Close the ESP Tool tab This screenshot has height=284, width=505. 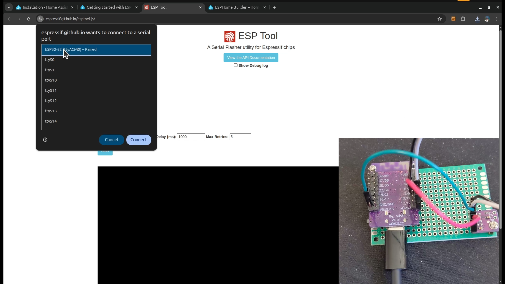point(200,7)
